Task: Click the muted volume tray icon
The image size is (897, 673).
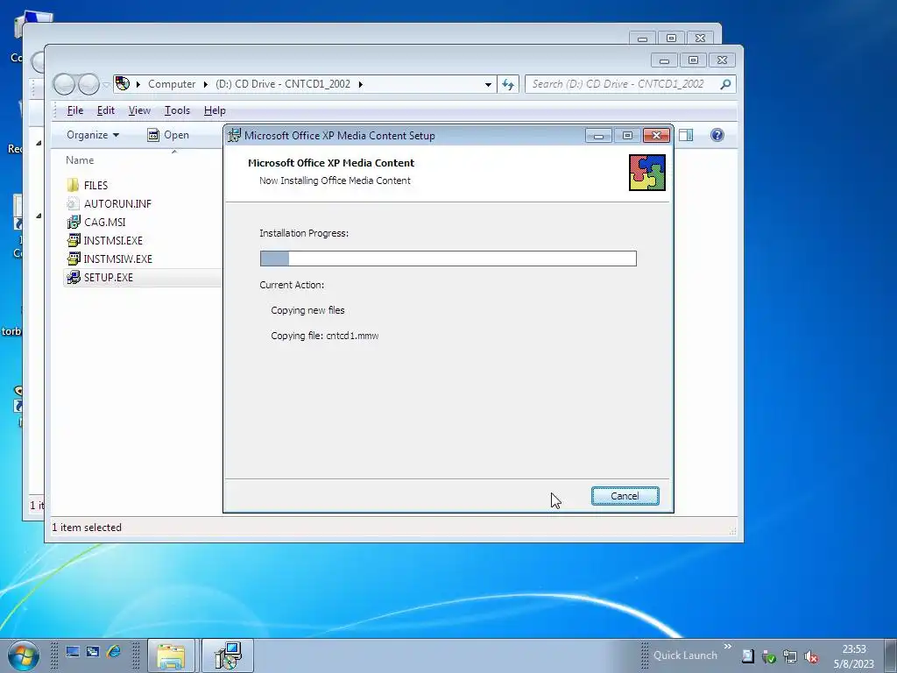Action: [810, 656]
